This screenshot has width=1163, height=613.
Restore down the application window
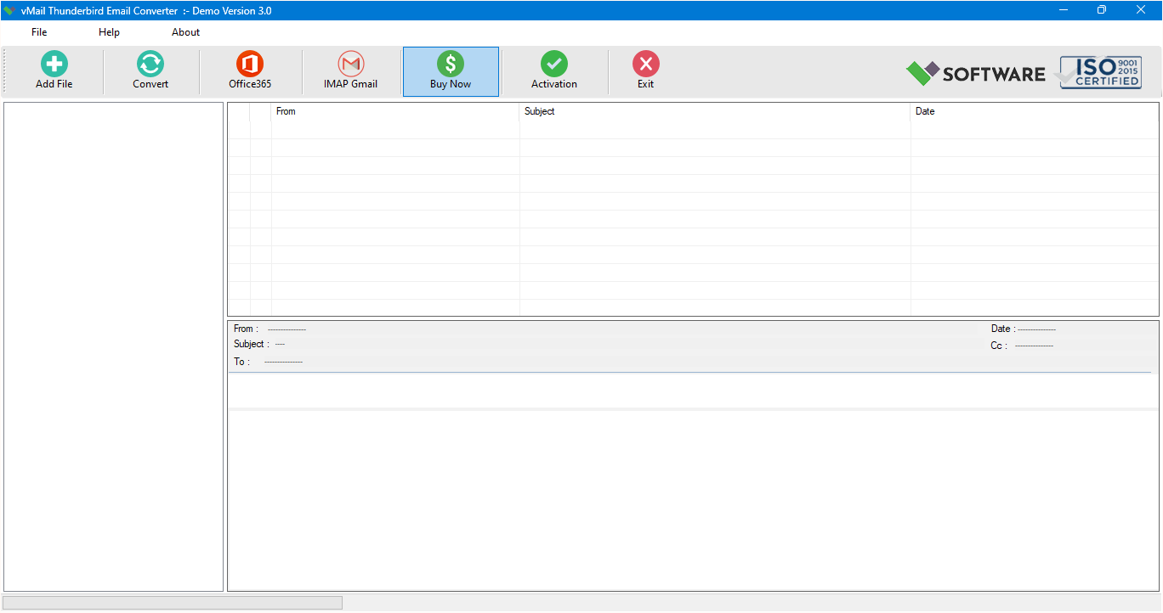click(1102, 10)
